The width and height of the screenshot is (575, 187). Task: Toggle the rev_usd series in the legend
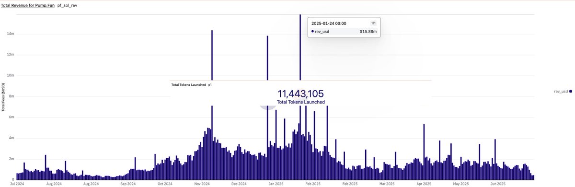point(563,91)
